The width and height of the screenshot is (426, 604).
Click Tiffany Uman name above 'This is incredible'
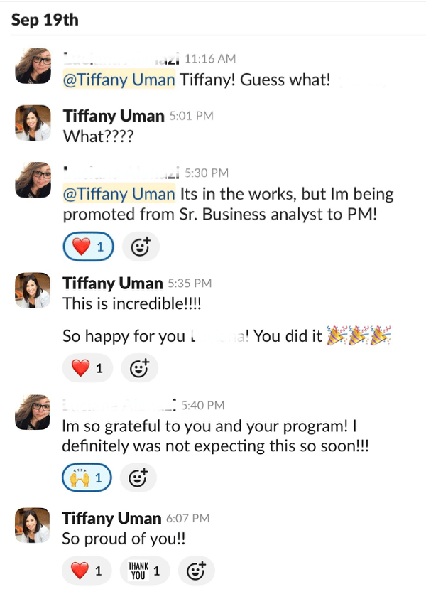(x=113, y=283)
